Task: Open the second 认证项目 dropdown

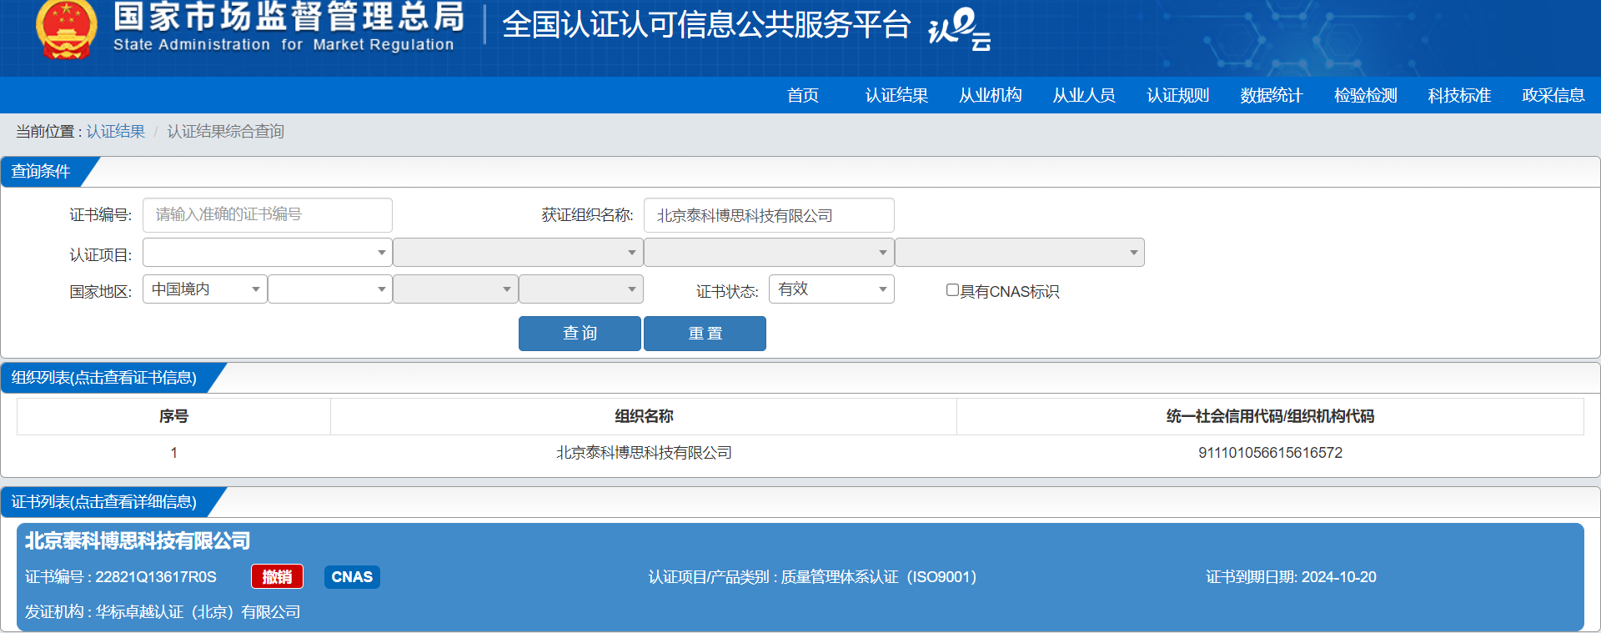Action: click(518, 253)
